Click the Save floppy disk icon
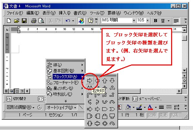The image size is (193, 130). tap(24, 20)
